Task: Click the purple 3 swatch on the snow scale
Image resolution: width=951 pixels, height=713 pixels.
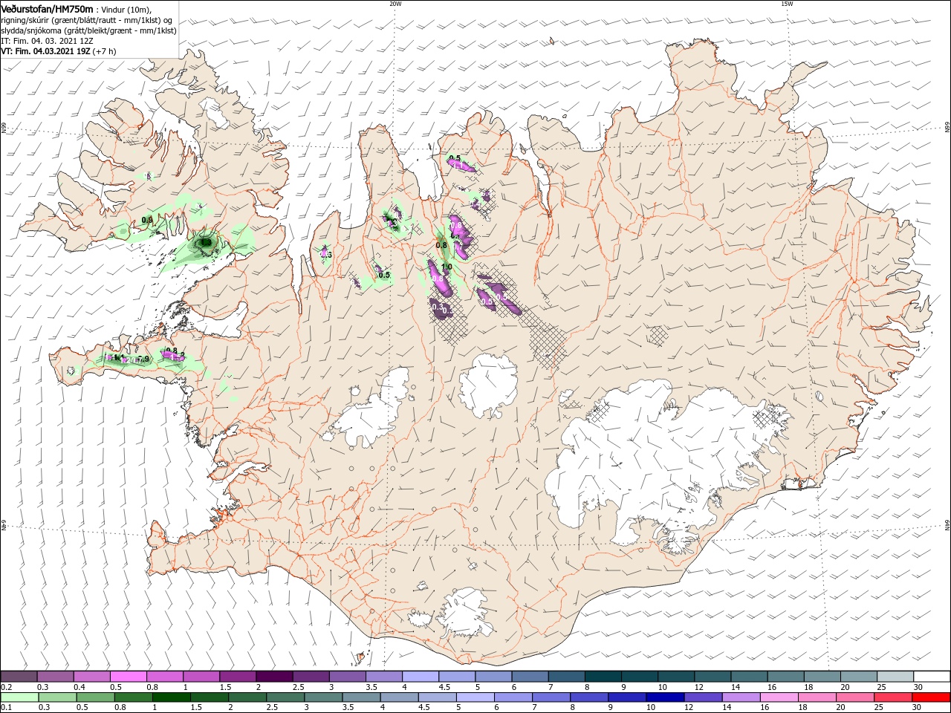Action: tap(346, 677)
